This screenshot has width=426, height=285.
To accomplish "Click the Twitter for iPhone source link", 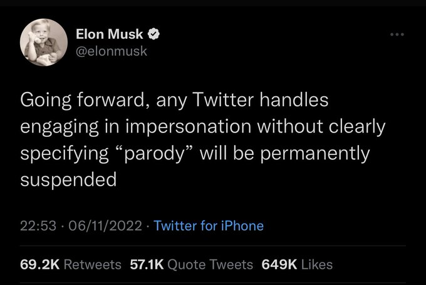I will (209, 226).
